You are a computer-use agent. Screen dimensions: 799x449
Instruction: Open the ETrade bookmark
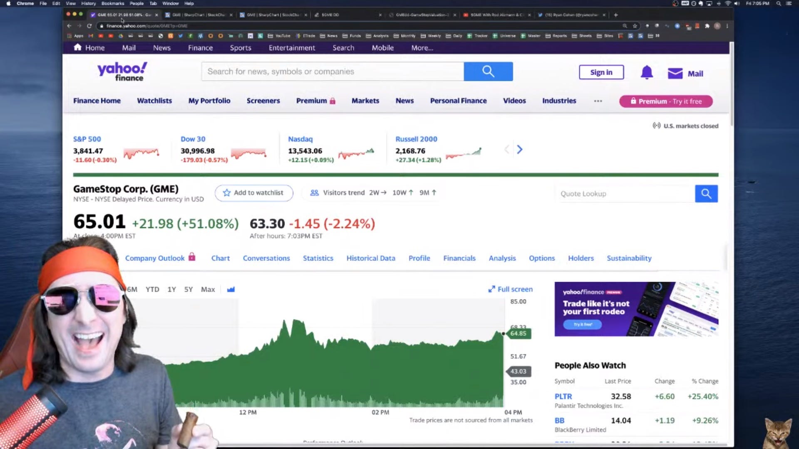[305, 36]
